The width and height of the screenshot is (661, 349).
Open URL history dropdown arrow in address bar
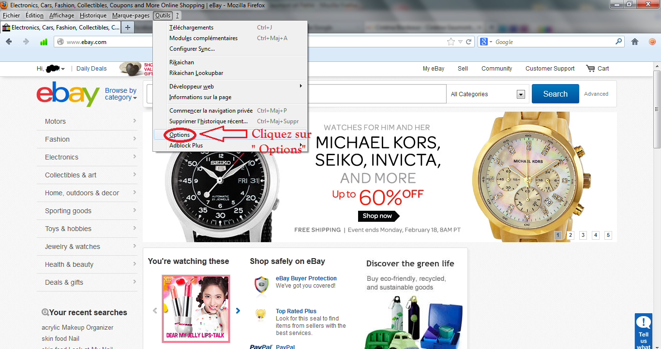[460, 42]
